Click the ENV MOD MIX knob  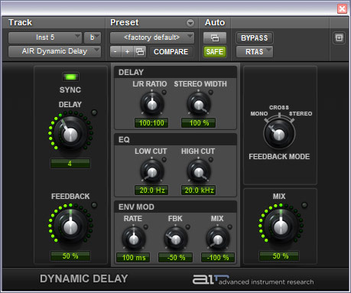click(218, 239)
